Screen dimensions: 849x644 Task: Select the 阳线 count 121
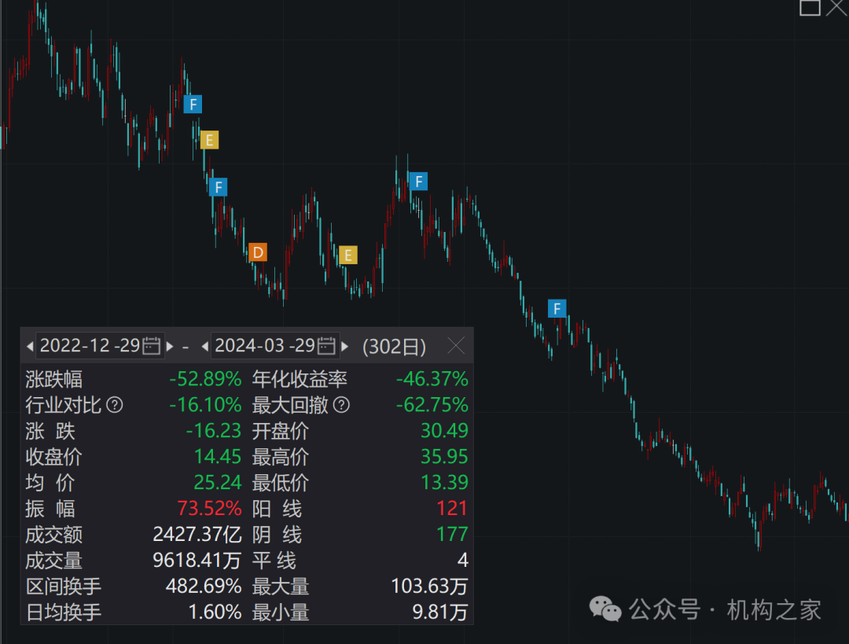click(452, 508)
